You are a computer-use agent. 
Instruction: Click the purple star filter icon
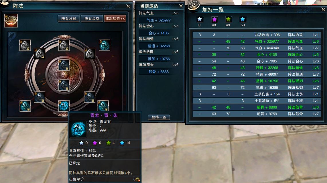point(214,19)
